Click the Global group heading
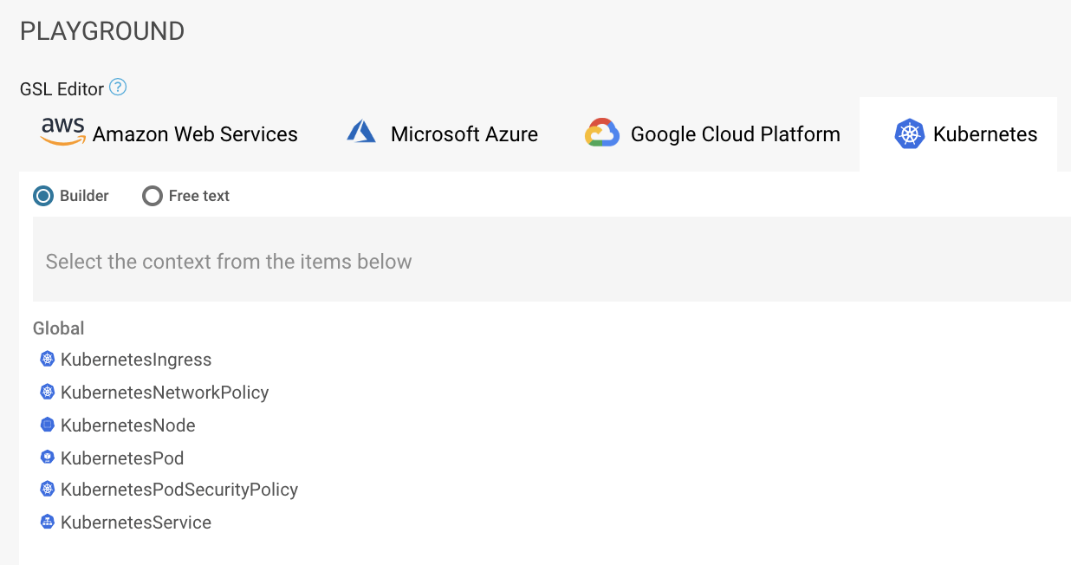1071x565 pixels. pos(59,328)
